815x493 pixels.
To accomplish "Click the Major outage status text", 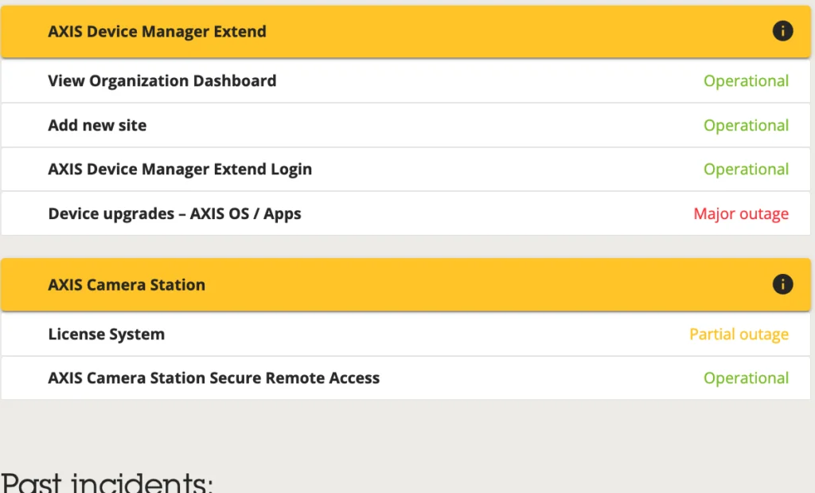I will (x=741, y=213).
